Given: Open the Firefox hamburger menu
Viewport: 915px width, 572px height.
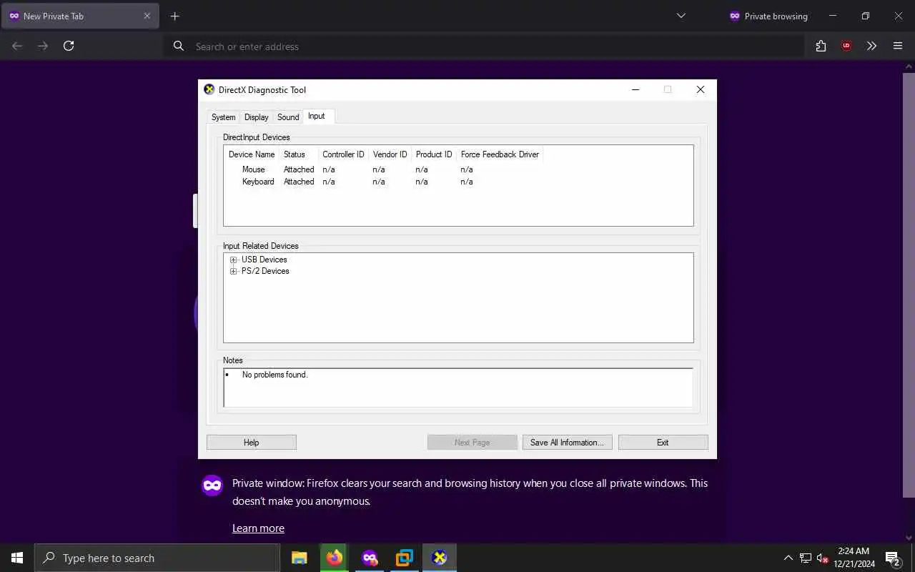Looking at the screenshot, I should [898, 46].
